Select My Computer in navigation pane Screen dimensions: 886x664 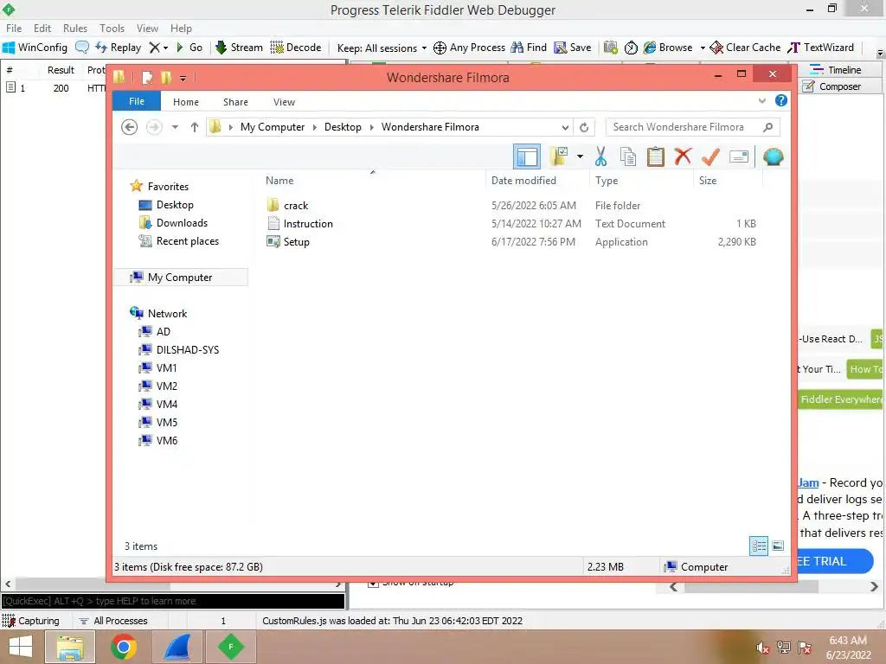(x=180, y=278)
